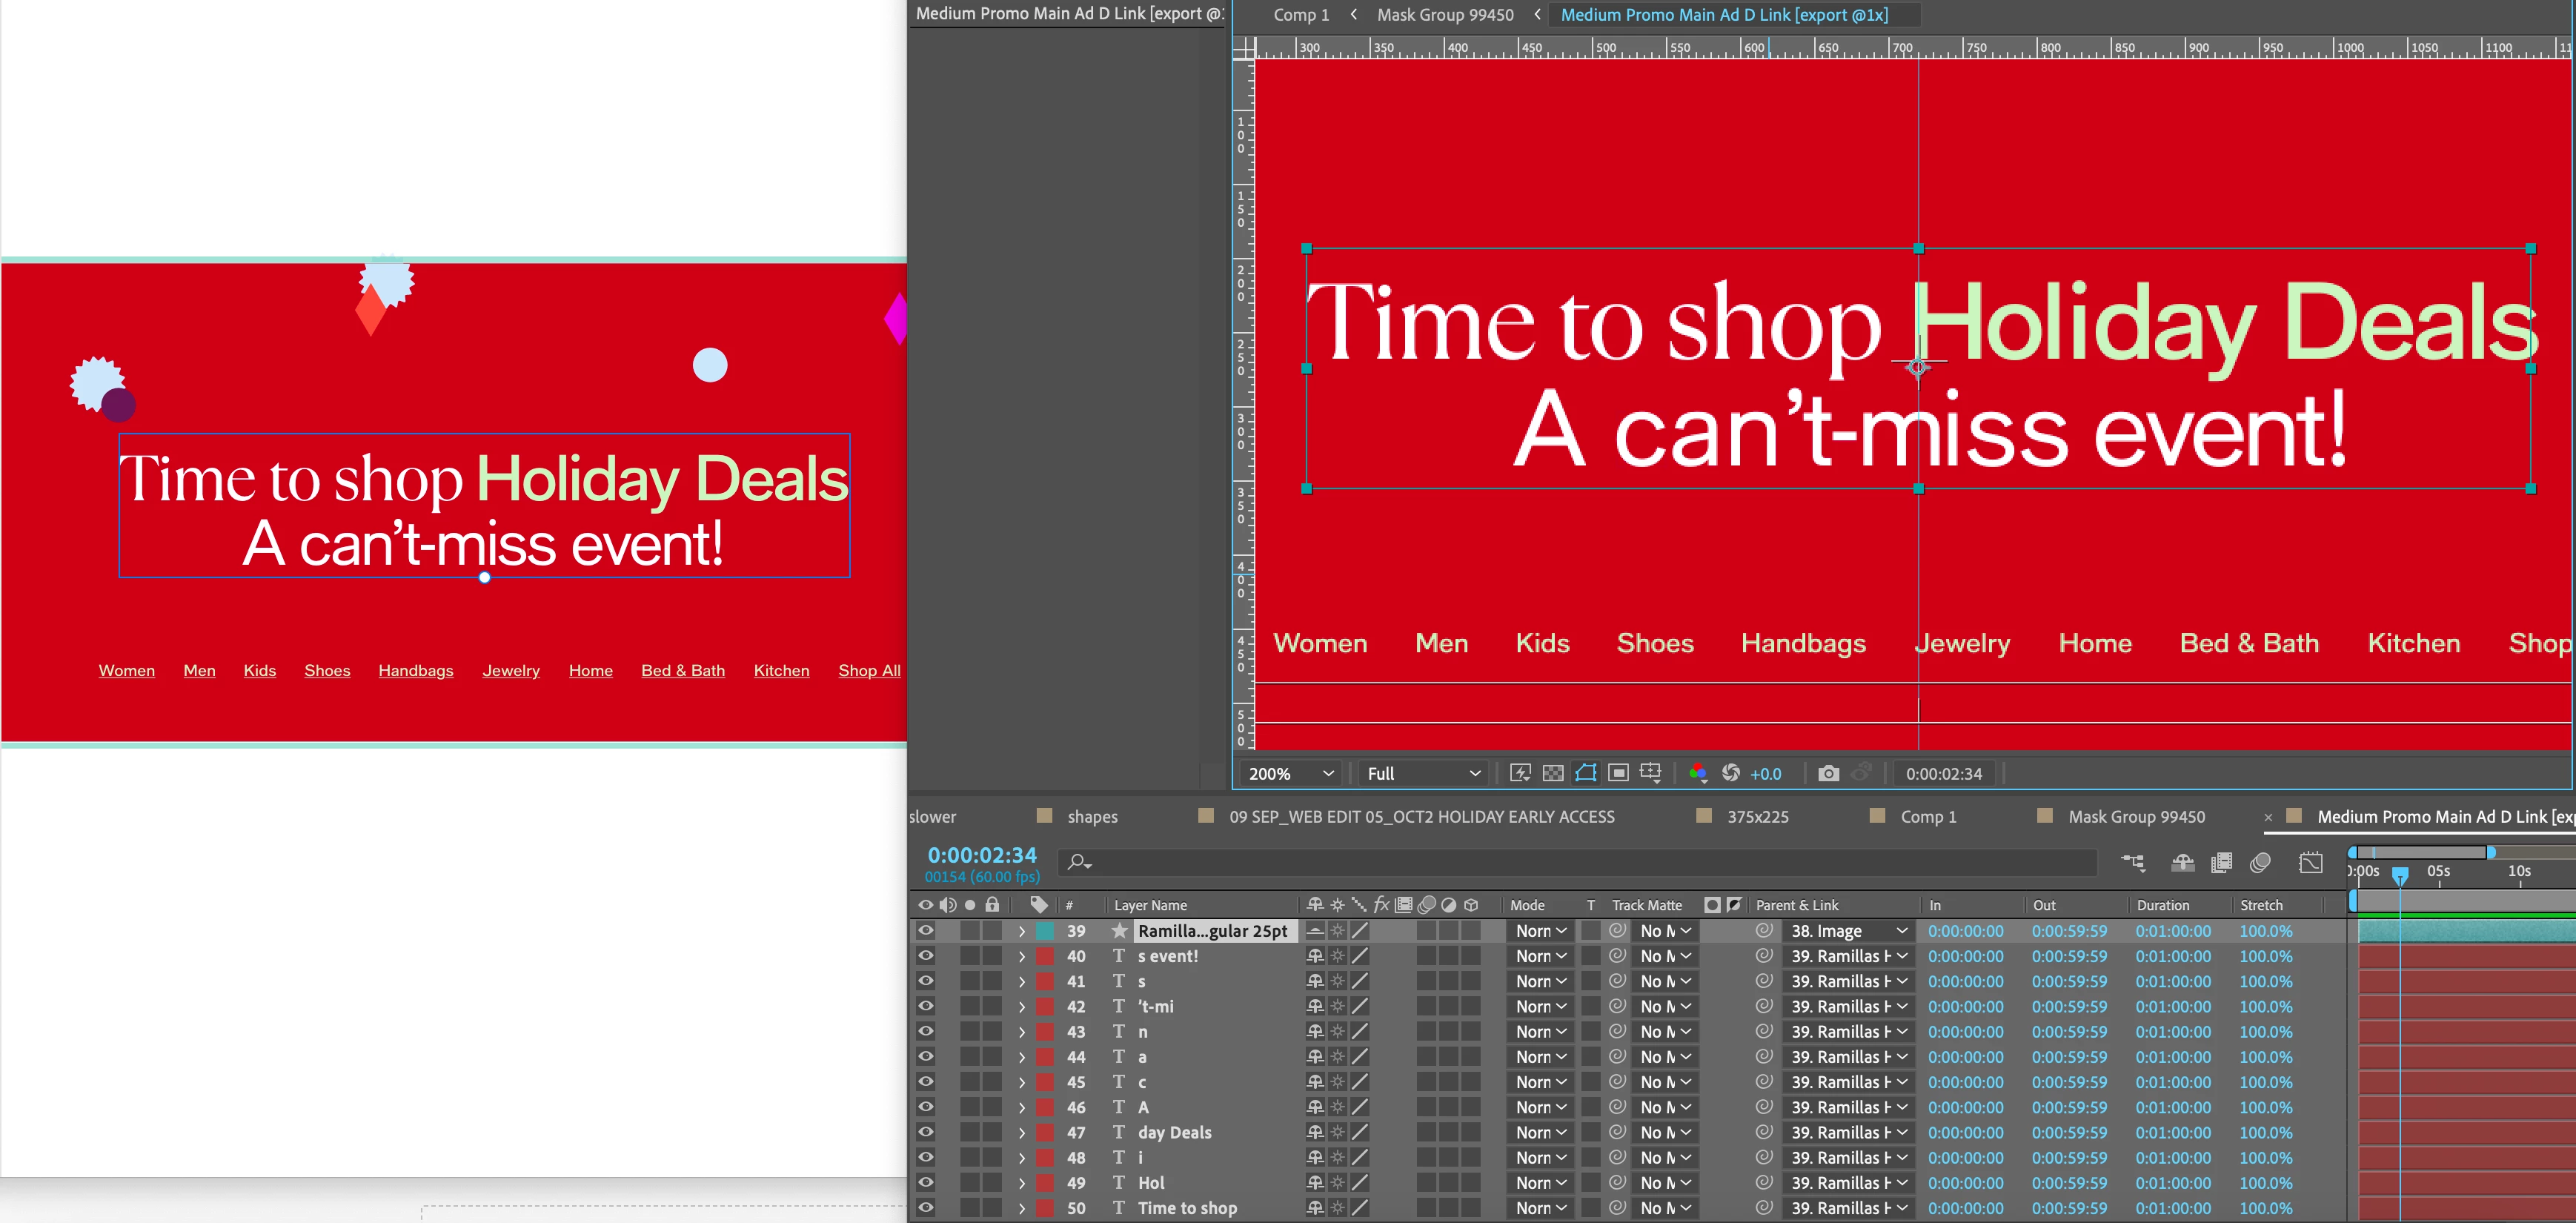Toggle mask and shape path visibility icon

click(x=1586, y=773)
